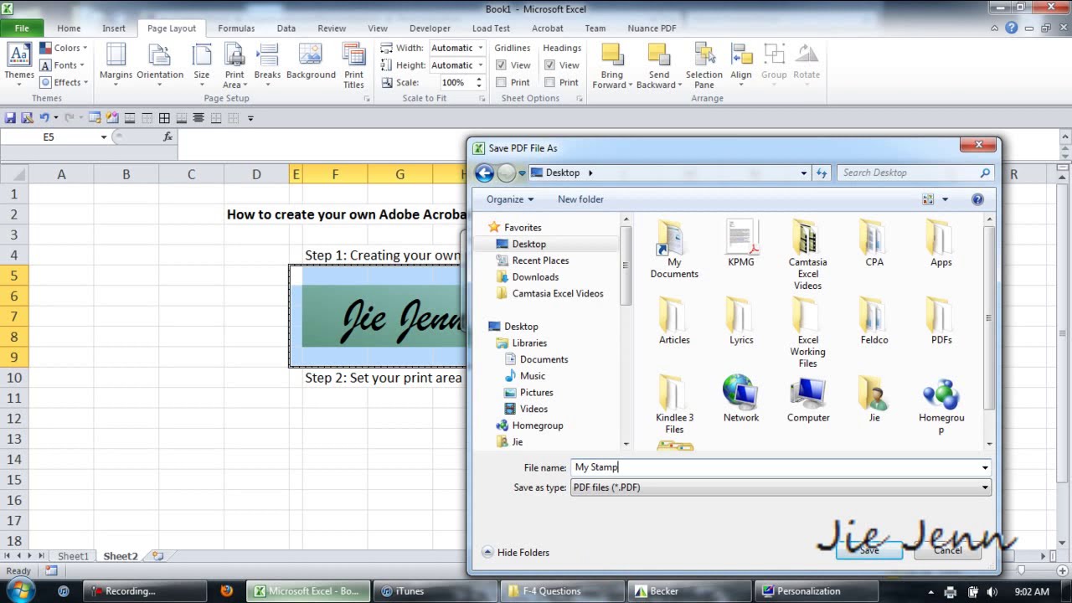Open the File tab

pos(22,28)
